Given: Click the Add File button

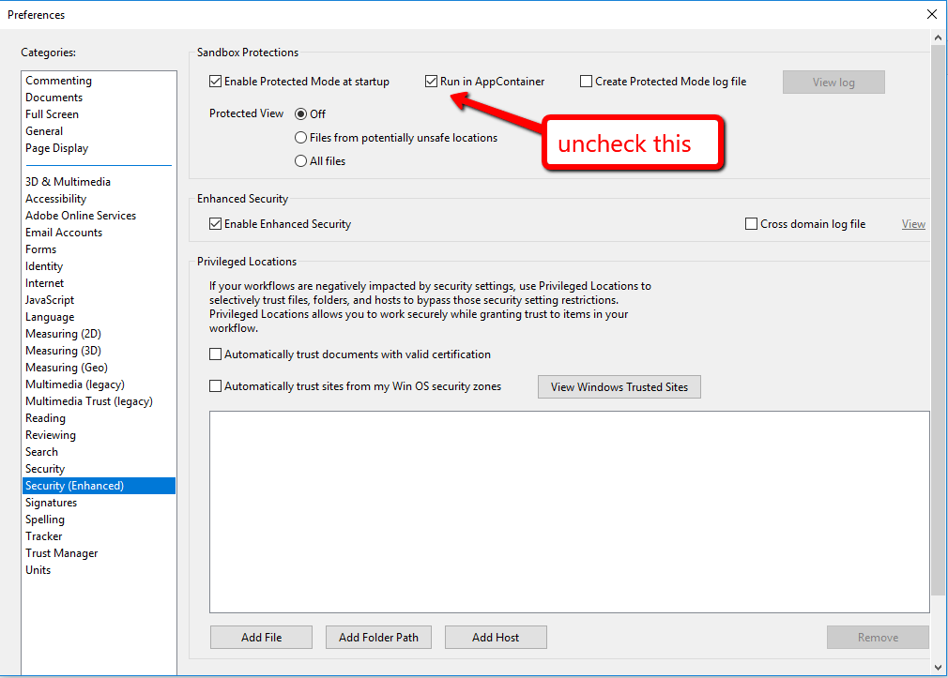Looking at the screenshot, I should tap(261, 637).
